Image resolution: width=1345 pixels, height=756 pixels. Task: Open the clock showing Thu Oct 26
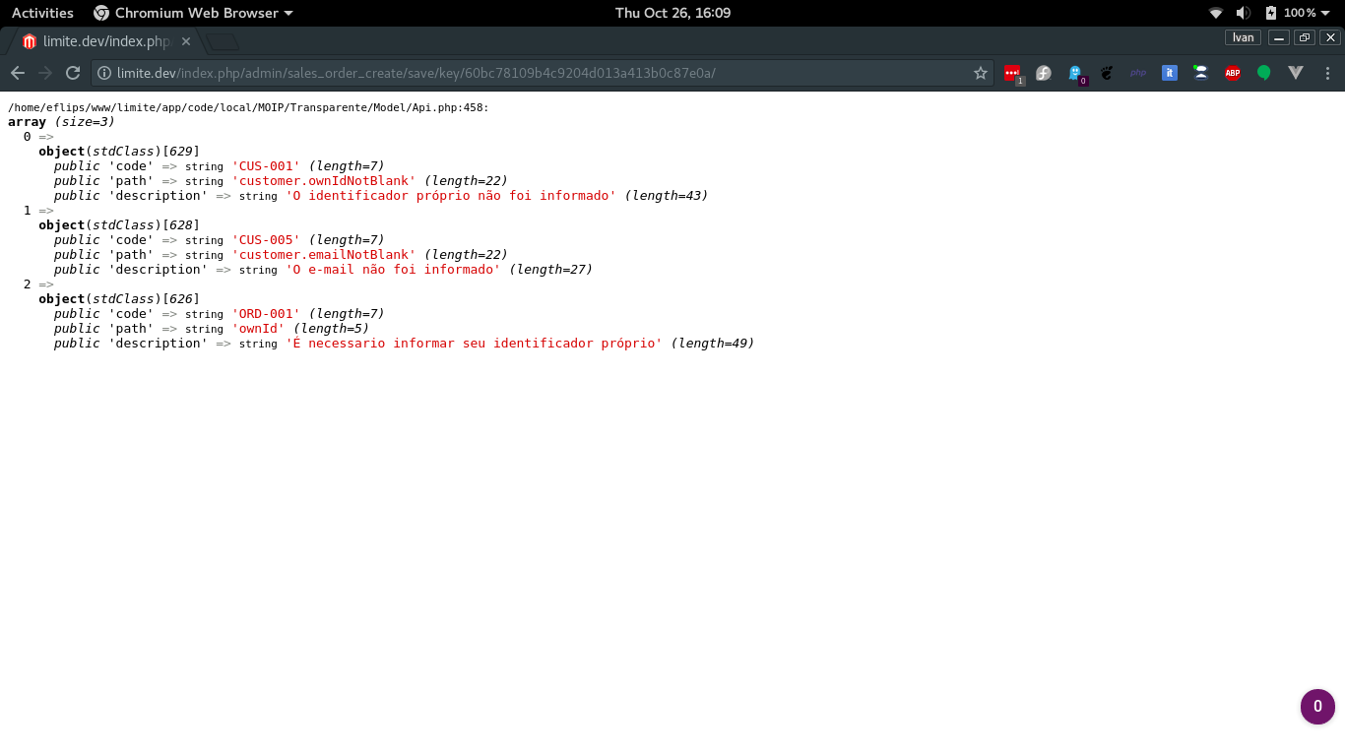(x=672, y=13)
